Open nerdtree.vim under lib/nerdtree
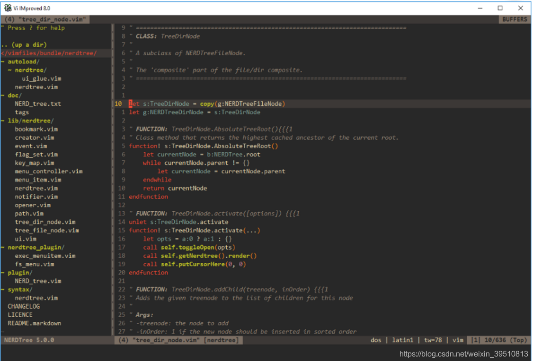The height and width of the screenshot is (363, 533). coord(36,188)
